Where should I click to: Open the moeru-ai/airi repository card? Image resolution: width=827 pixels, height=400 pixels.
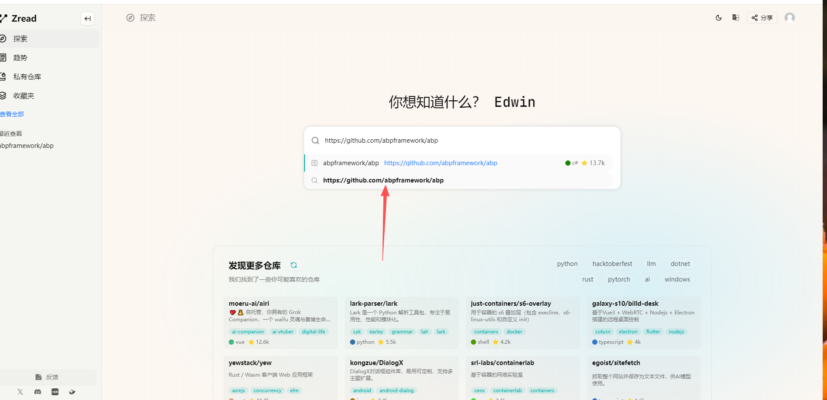(281, 323)
